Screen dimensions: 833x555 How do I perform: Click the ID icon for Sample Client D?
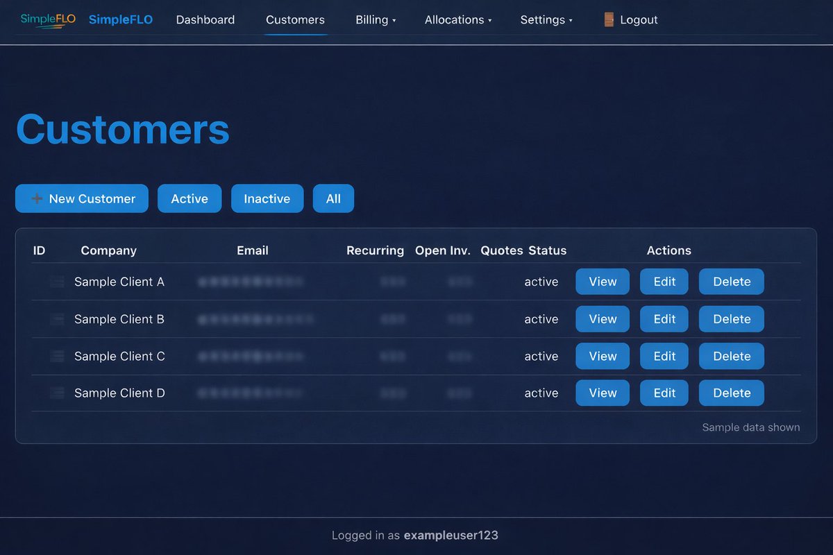57,393
